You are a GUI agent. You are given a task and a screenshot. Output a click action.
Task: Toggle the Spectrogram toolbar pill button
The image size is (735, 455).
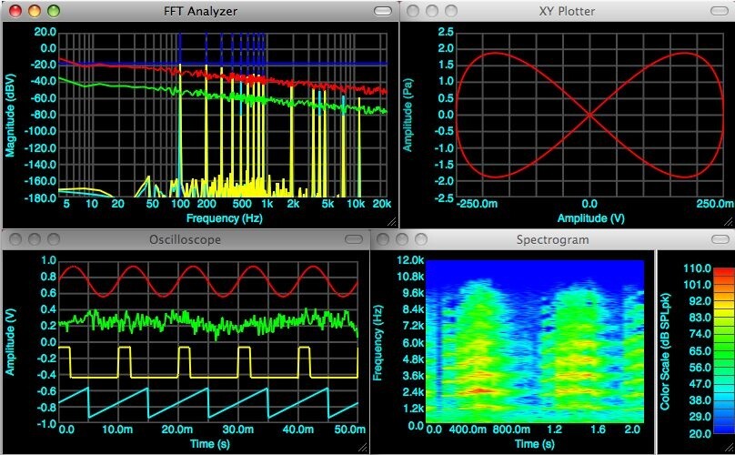[720, 239]
